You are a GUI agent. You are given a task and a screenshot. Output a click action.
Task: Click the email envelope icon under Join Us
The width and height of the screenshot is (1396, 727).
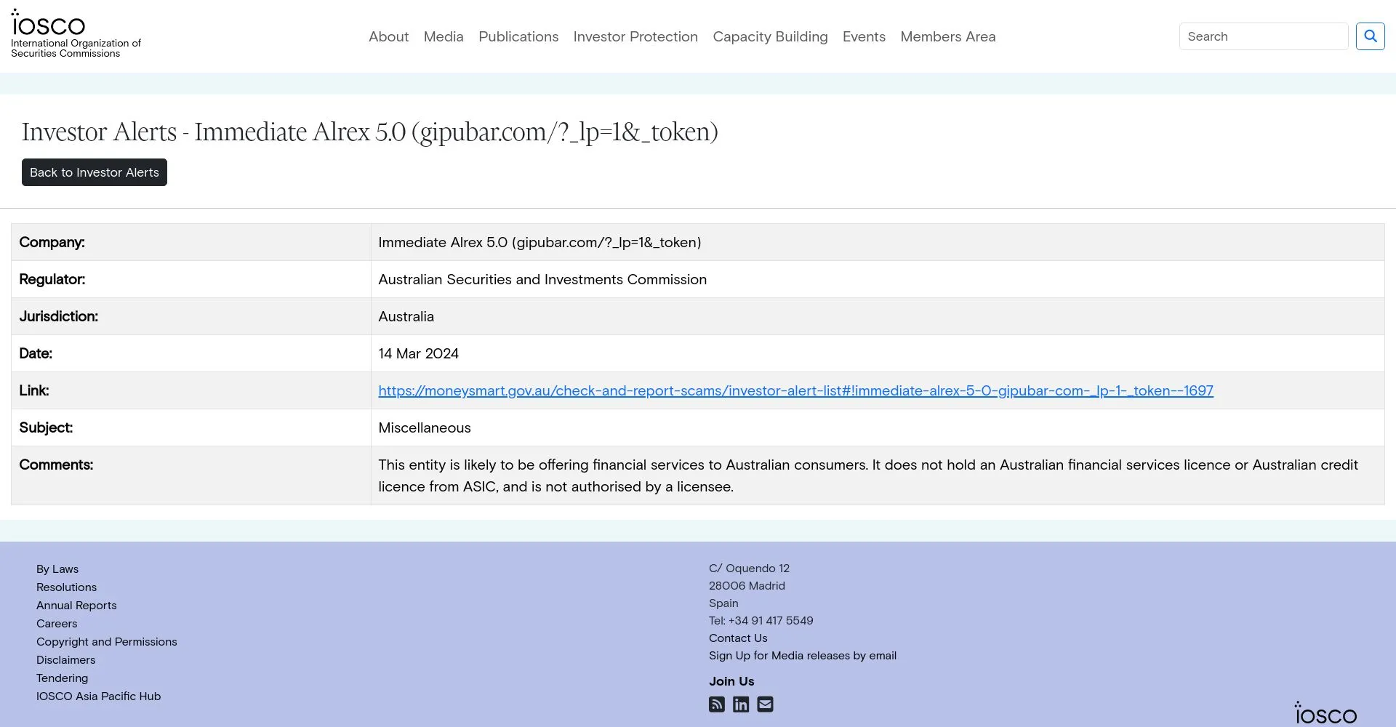click(765, 704)
